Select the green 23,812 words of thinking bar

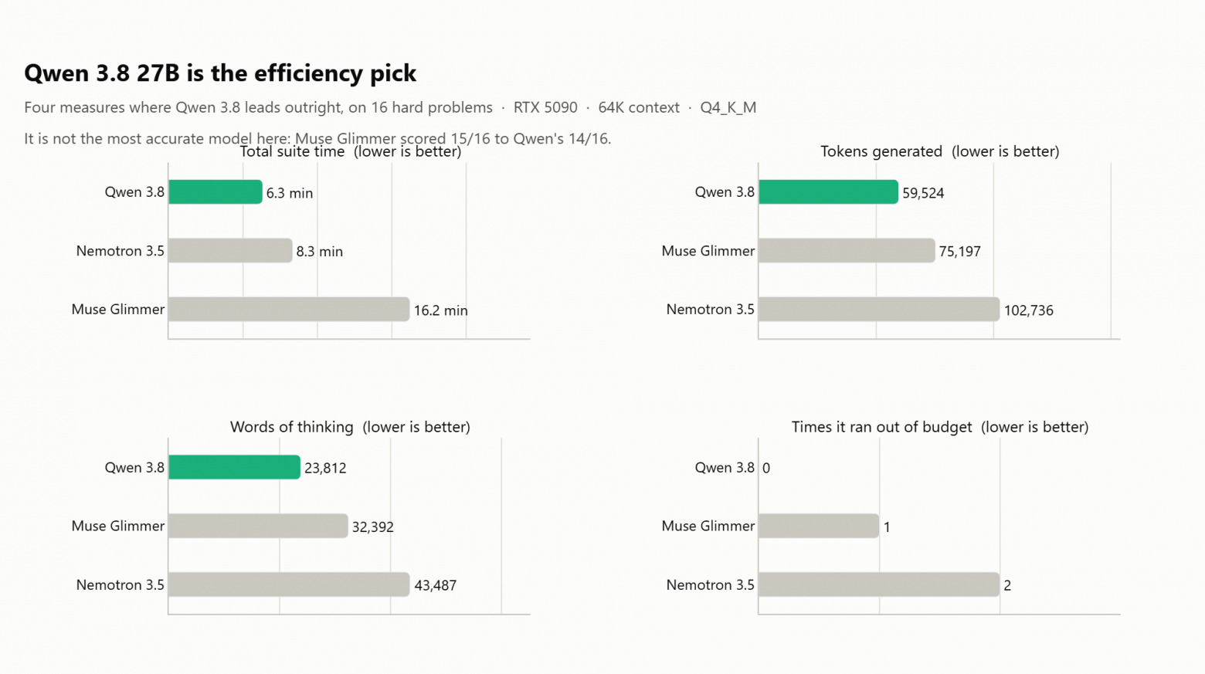(234, 467)
